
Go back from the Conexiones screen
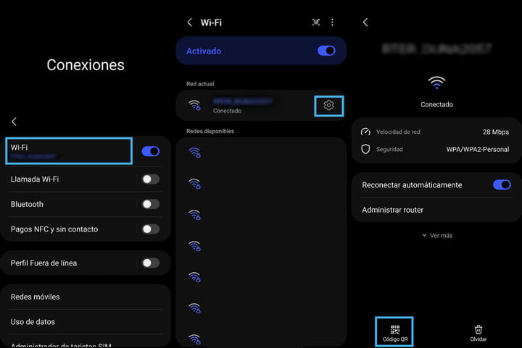[x=14, y=122]
